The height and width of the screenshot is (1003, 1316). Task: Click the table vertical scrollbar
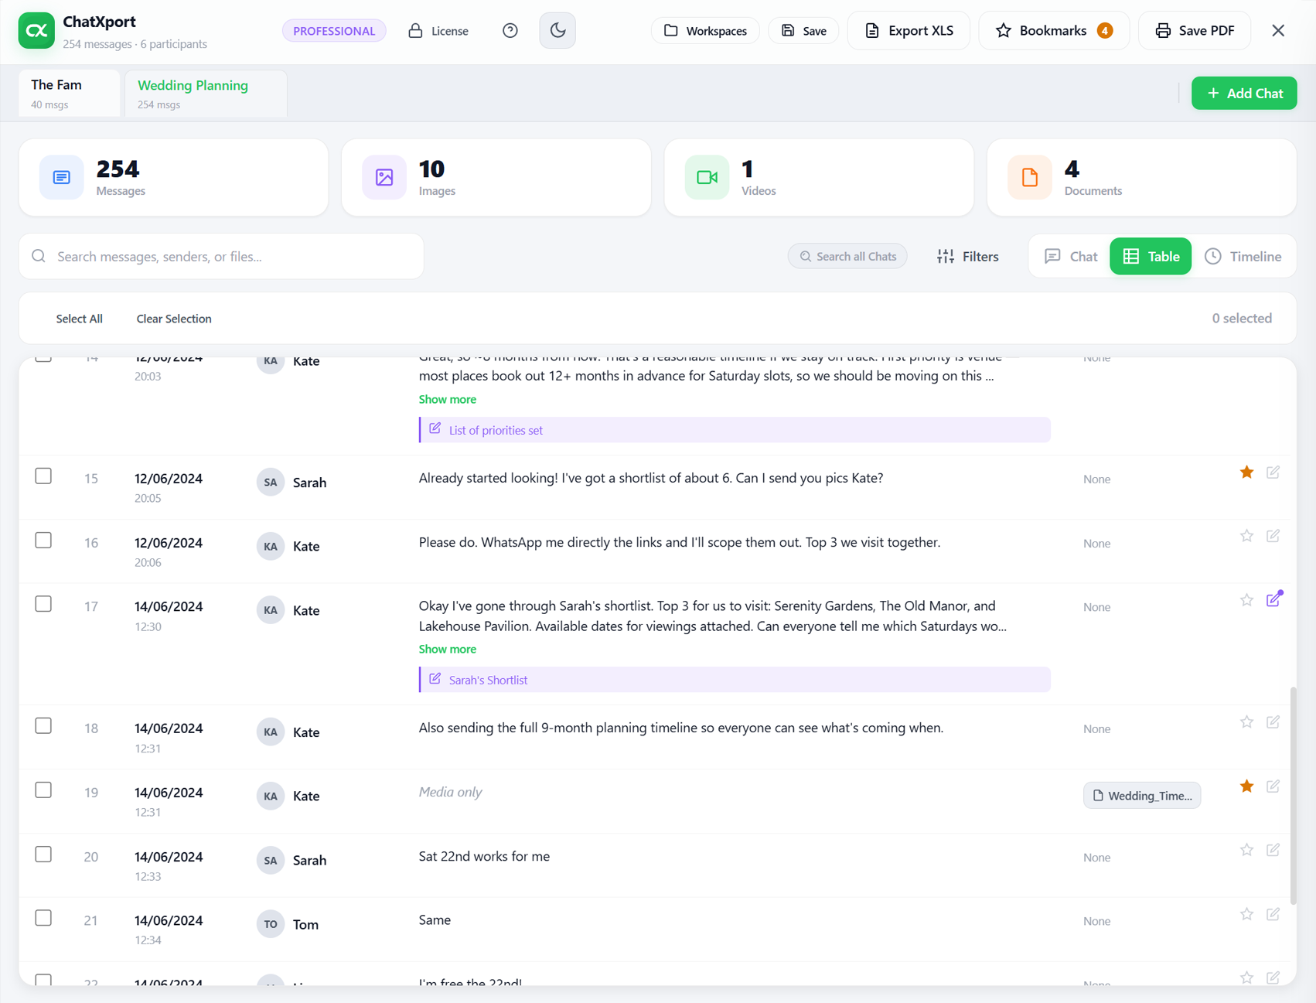pos(1293,796)
